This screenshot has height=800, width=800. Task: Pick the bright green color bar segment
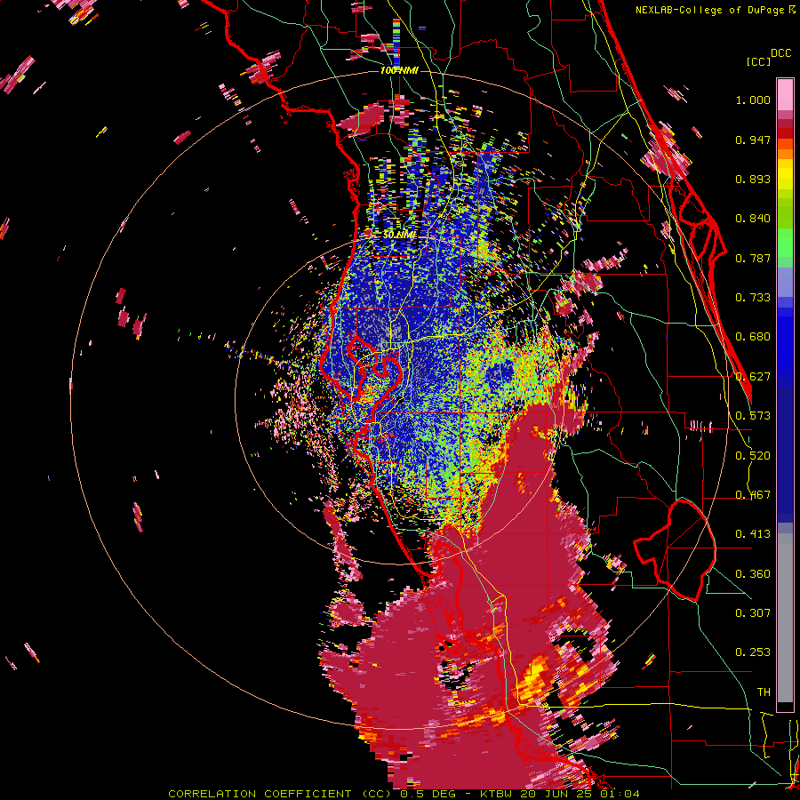(785, 243)
